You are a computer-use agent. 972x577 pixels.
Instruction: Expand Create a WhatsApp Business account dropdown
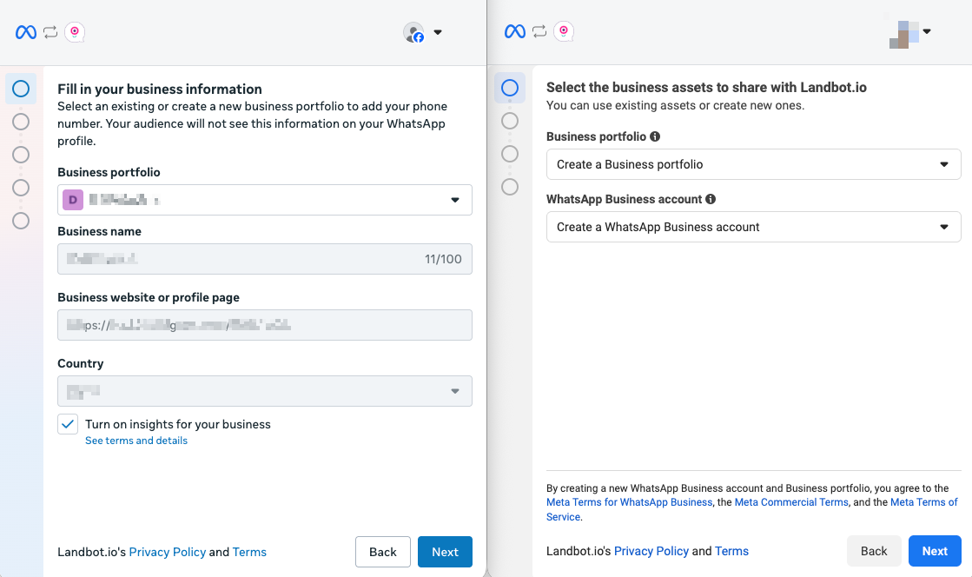753,227
